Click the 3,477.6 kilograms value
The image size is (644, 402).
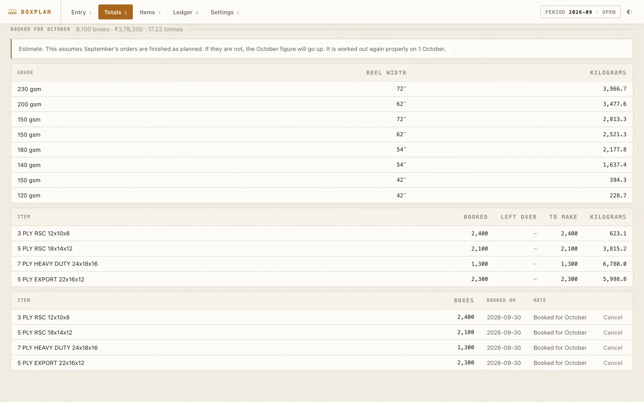(x=614, y=104)
